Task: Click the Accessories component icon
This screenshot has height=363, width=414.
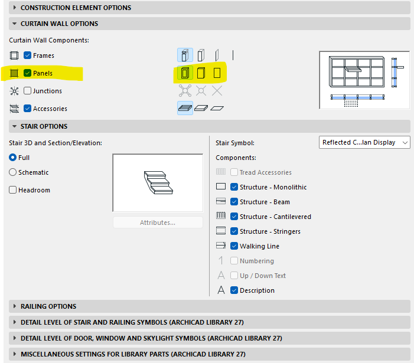Action: pyautogui.click(x=14, y=109)
